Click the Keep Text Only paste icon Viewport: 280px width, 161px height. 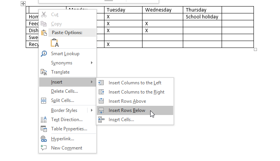tap(54, 43)
